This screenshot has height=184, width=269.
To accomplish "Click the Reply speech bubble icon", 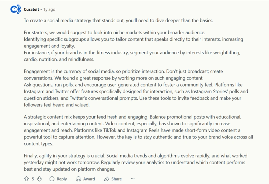I will point(52,179).
